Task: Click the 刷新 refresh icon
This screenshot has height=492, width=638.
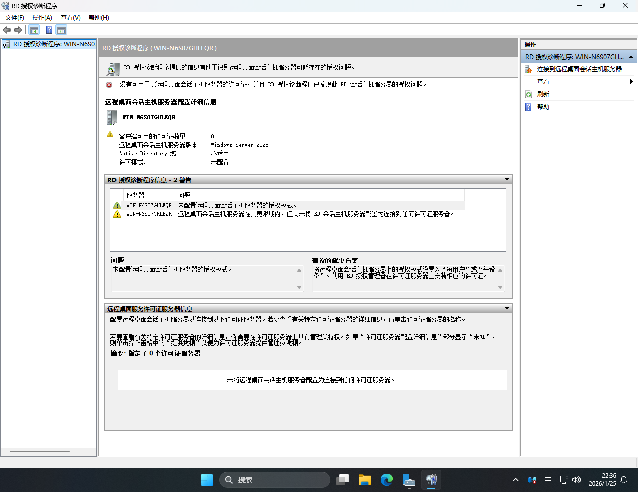Action: pyautogui.click(x=528, y=94)
